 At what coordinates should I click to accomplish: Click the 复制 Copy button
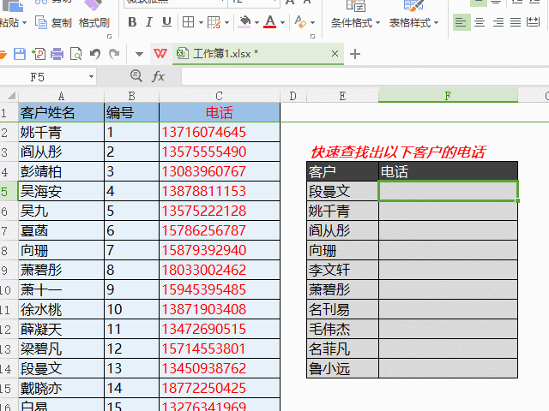point(53,23)
